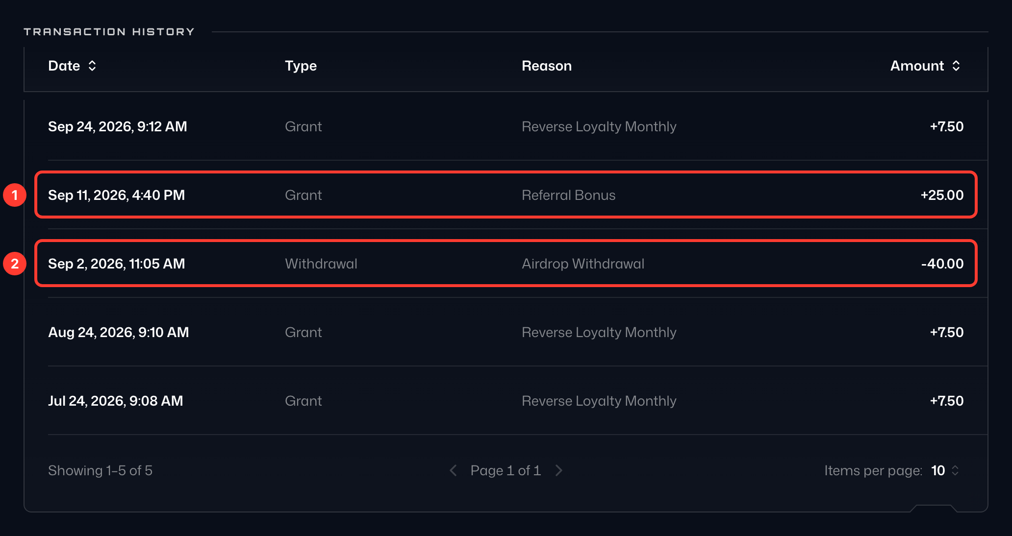Click Reverse Loyalty Monthly in Aug 24 row

point(599,332)
